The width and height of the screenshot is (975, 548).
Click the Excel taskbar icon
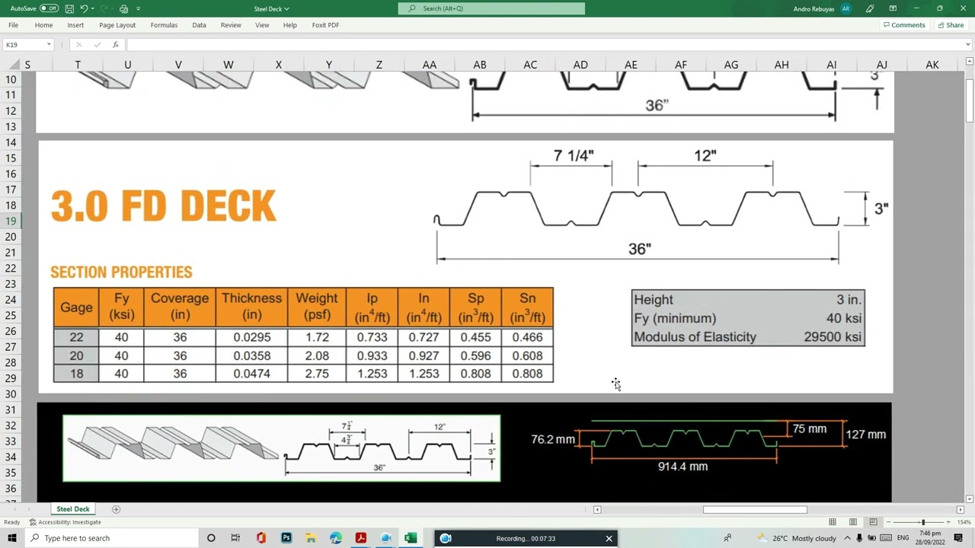click(411, 538)
